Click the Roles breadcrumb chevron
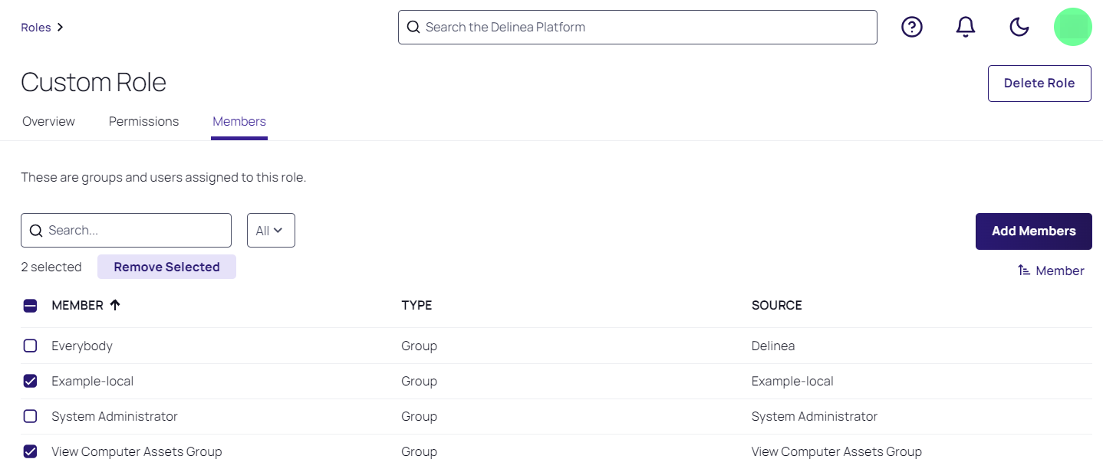This screenshot has height=469, width=1103. coord(61,28)
